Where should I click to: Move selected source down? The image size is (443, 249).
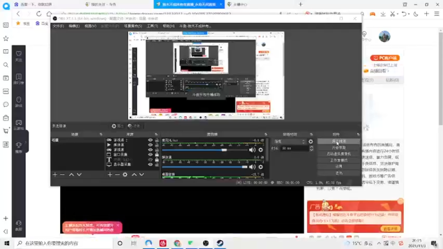(142, 174)
